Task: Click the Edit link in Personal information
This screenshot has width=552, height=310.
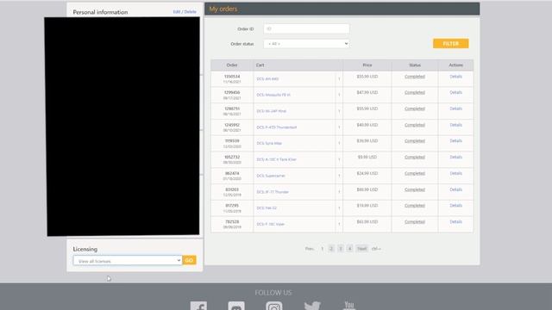Action: click(x=176, y=11)
